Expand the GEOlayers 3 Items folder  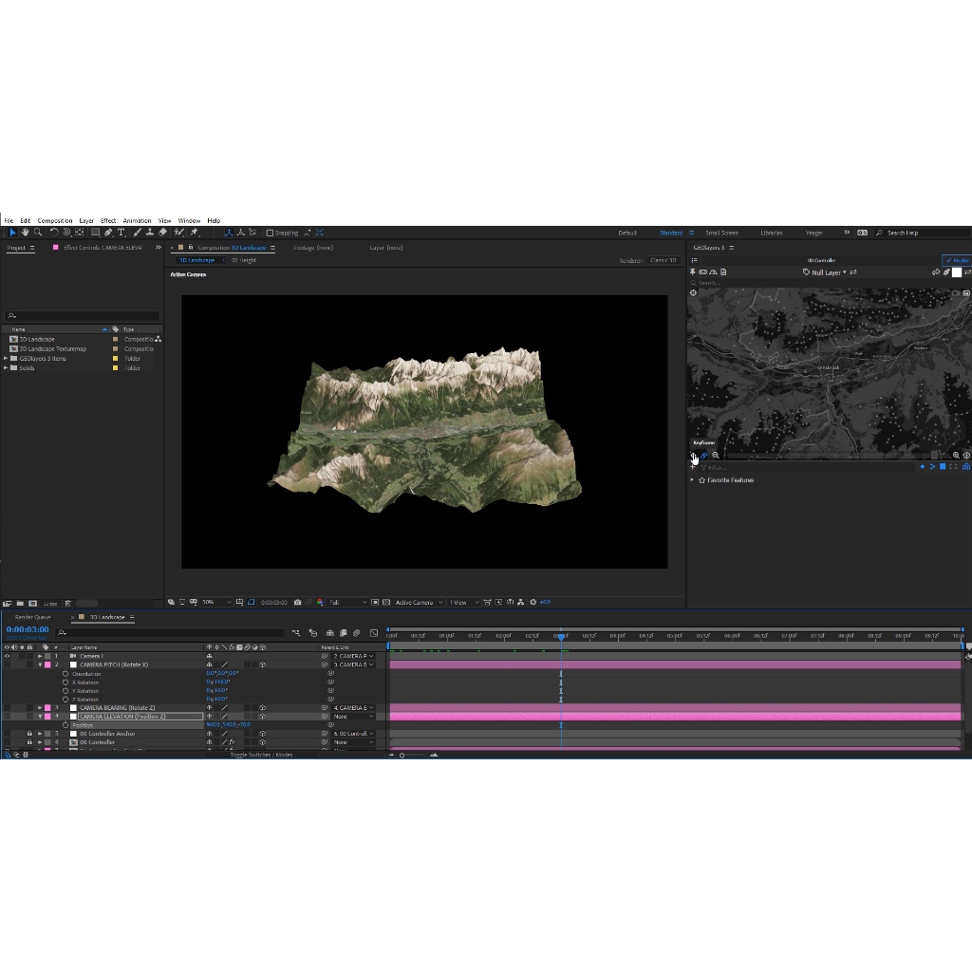click(x=6, y=359)
